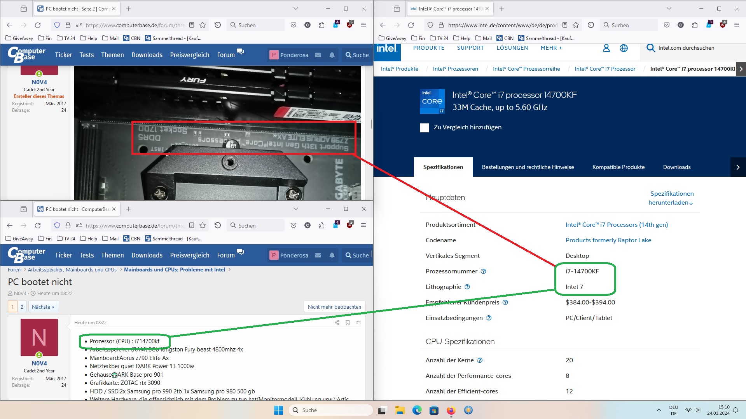746x419 pixels.
Task: Click Nicht mehr beobachten button
Action: click(334, 307)
